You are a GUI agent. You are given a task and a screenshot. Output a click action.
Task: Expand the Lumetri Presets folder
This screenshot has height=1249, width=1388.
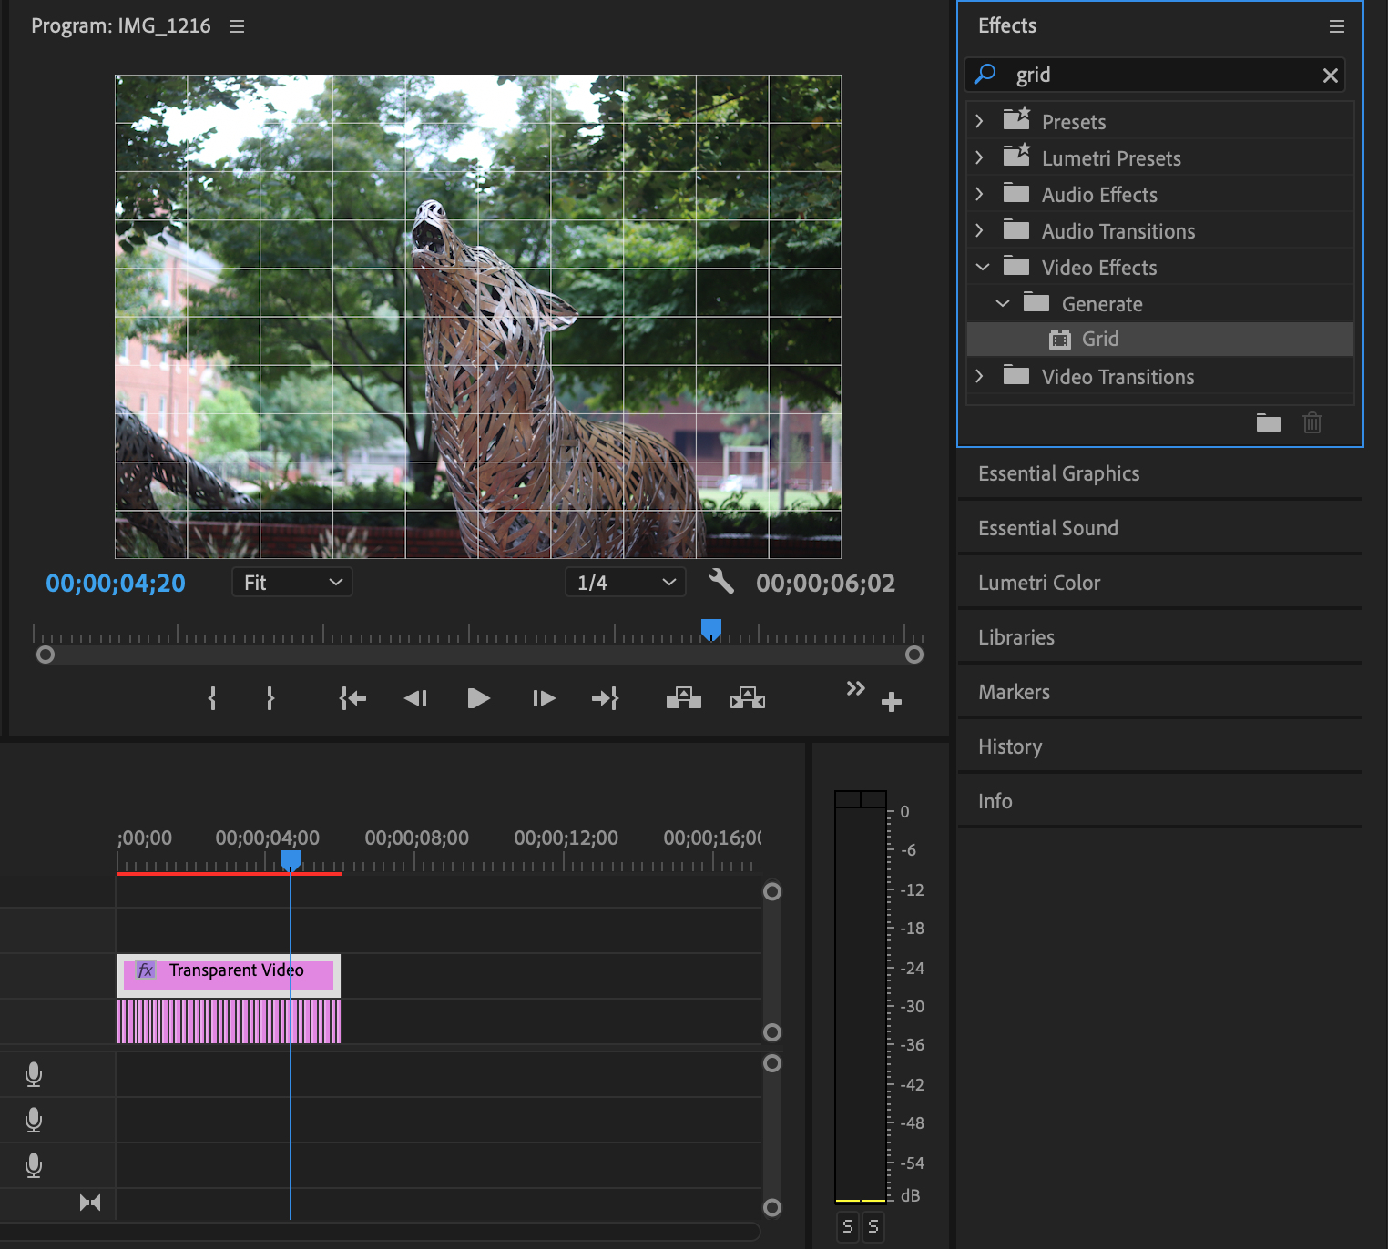pos(979,157)
